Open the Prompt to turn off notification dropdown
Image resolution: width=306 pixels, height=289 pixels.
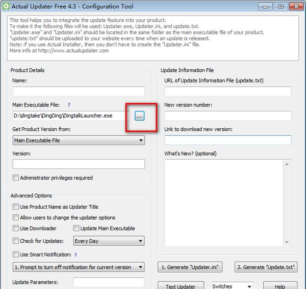click(x=79, y=267)
